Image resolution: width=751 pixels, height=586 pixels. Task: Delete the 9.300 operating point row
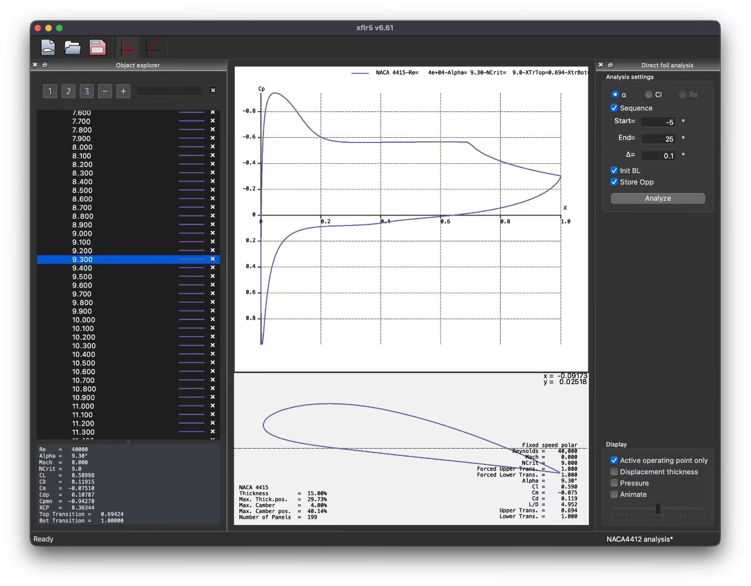pyautogui.click(x=213, y=259)
